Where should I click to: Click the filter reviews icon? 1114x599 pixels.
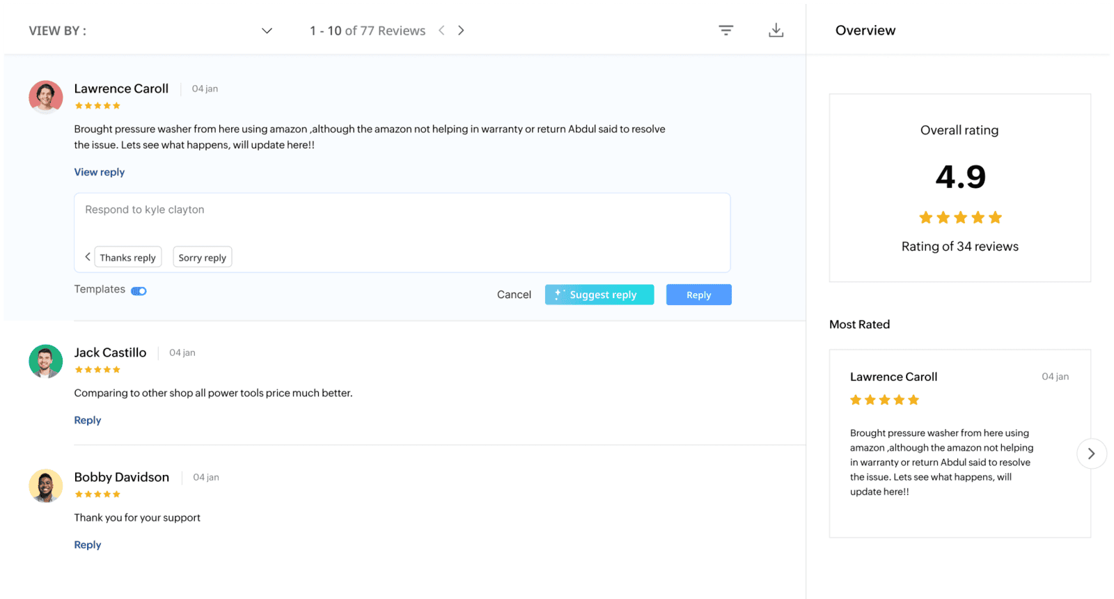[x=725, y=31]
